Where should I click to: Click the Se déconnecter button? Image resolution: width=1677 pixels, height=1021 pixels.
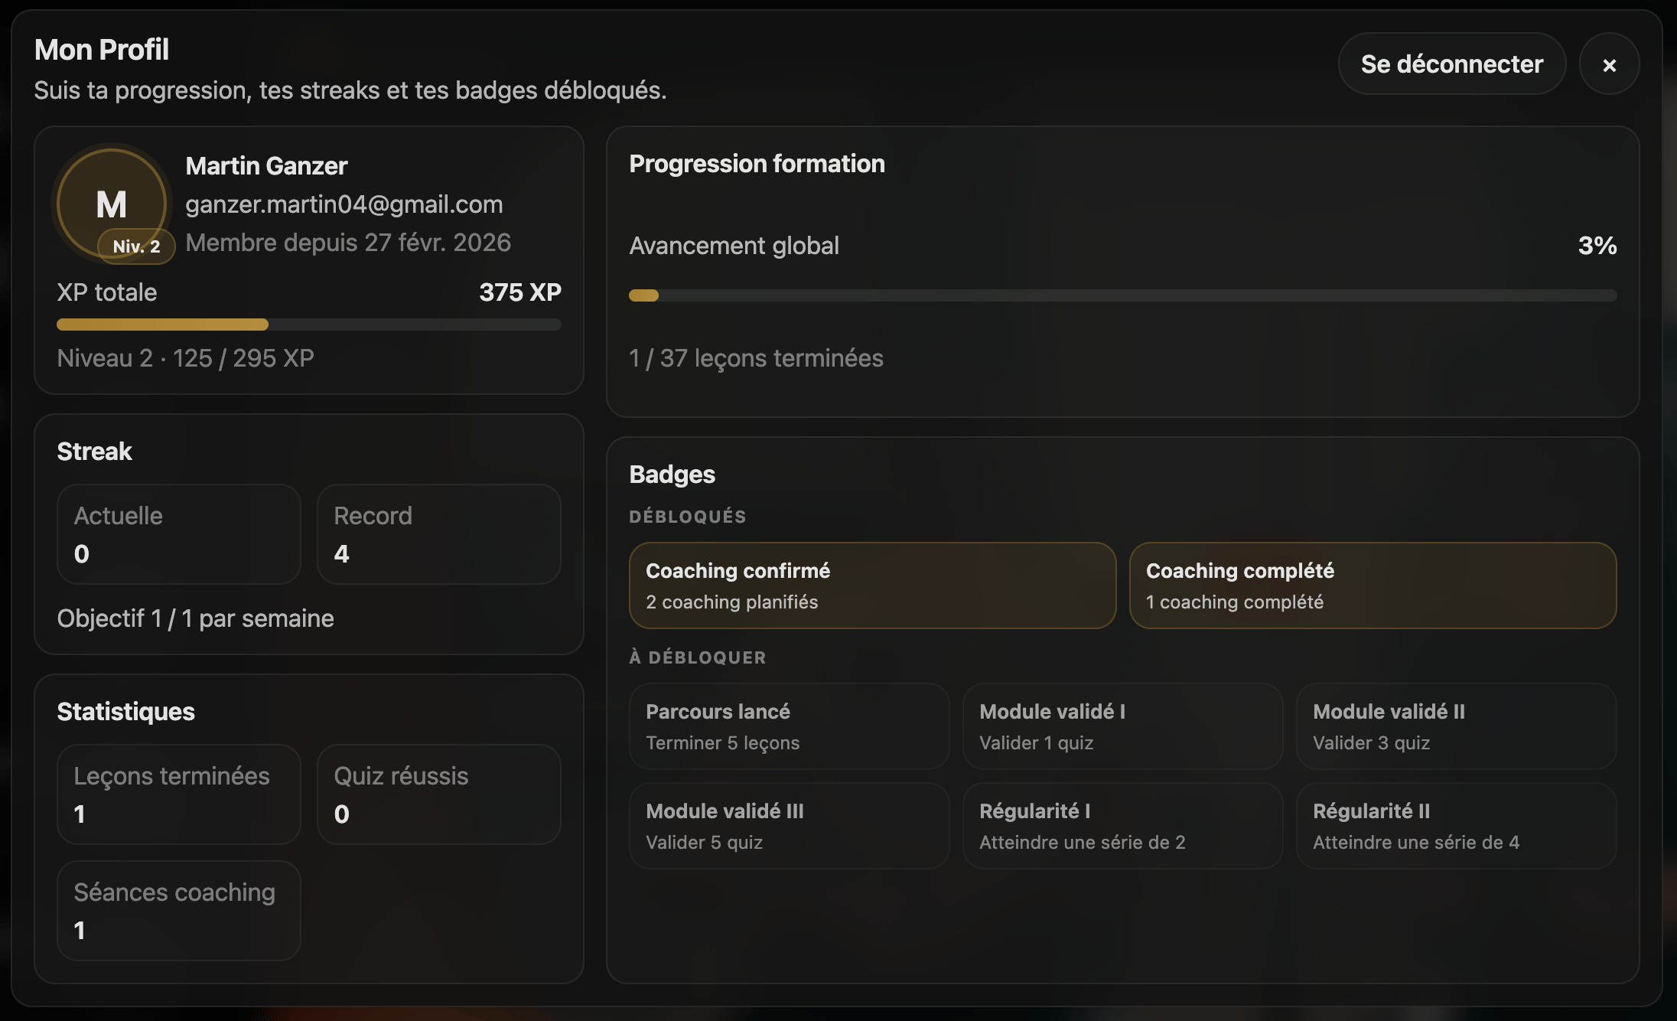[x=1451, y=64]
